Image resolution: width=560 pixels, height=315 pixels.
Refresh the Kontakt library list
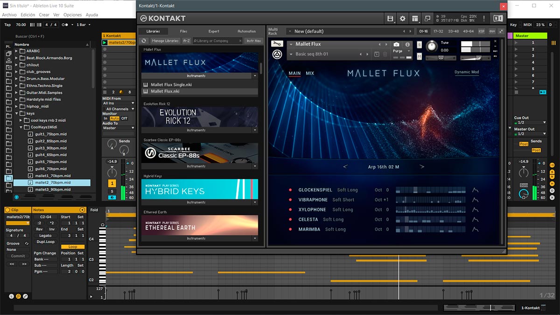144,41
